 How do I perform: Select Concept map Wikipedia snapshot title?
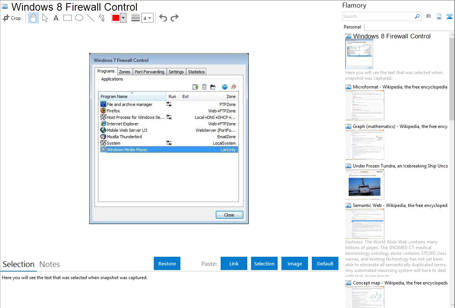[400, 283]
